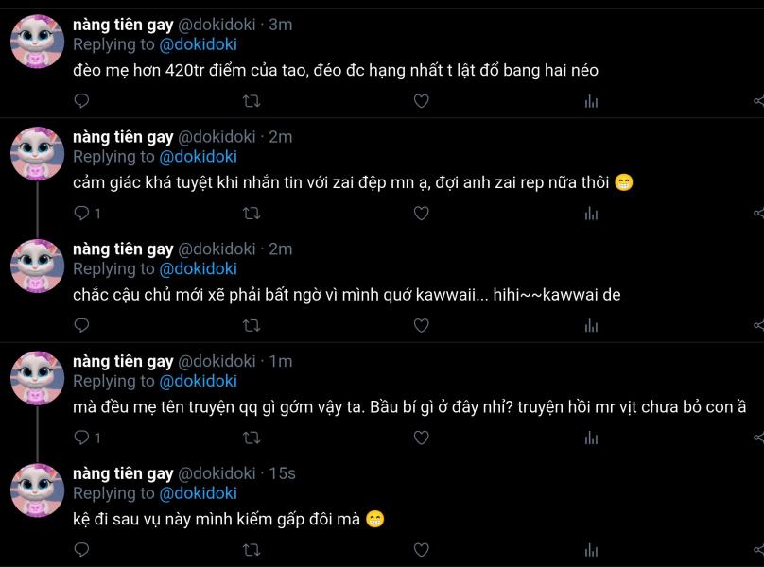Open the kawwaii tweet text
The height and width of the screenshot is (567, 764).
[347, 295]
